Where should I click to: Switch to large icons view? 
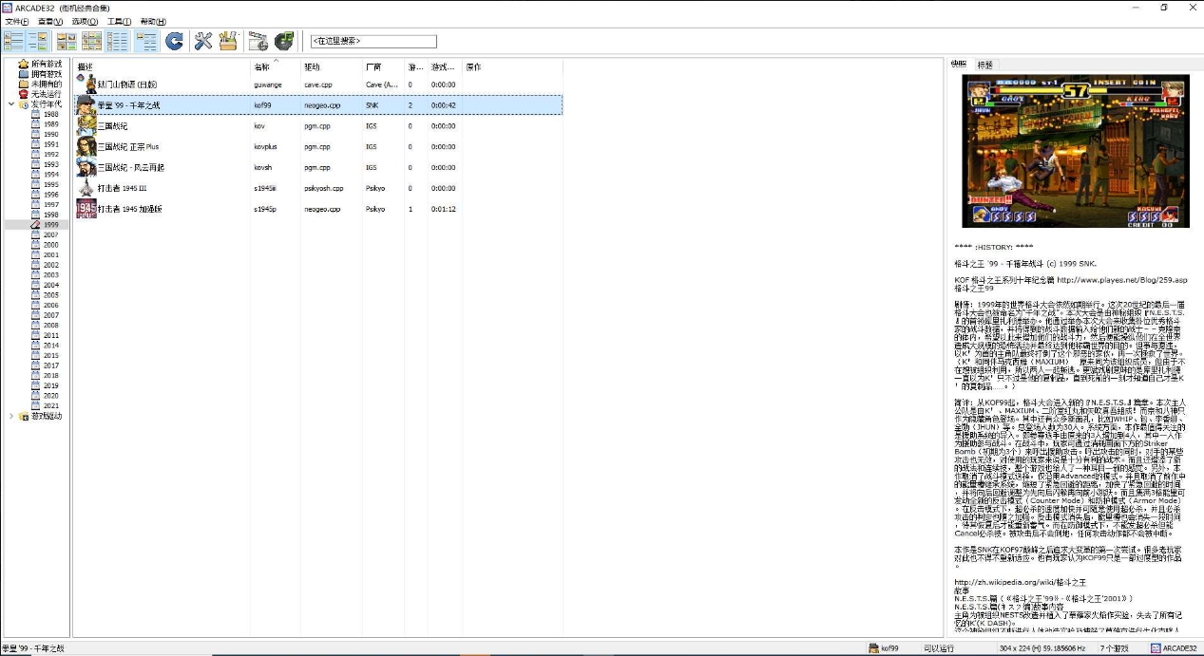tap(67, 41)
